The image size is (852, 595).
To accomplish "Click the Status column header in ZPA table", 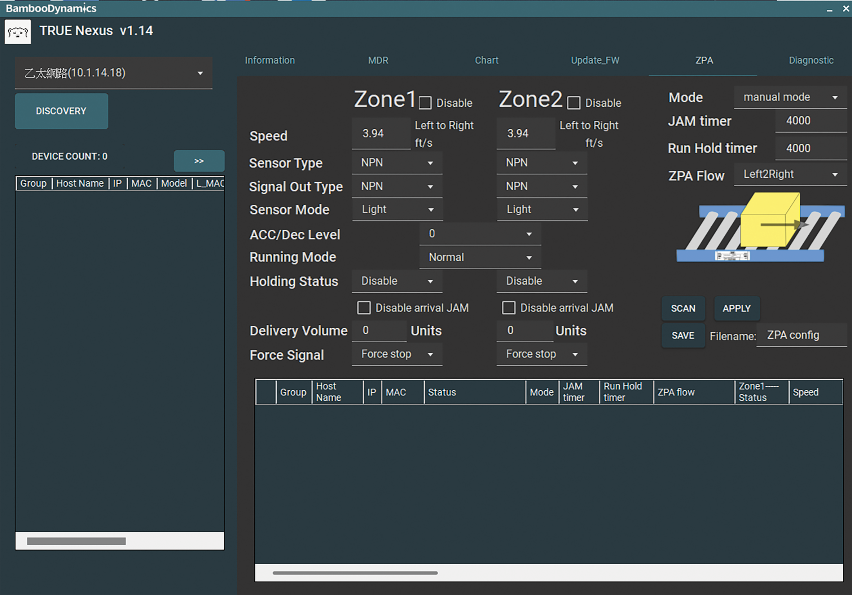I will [x=475, y=392].
